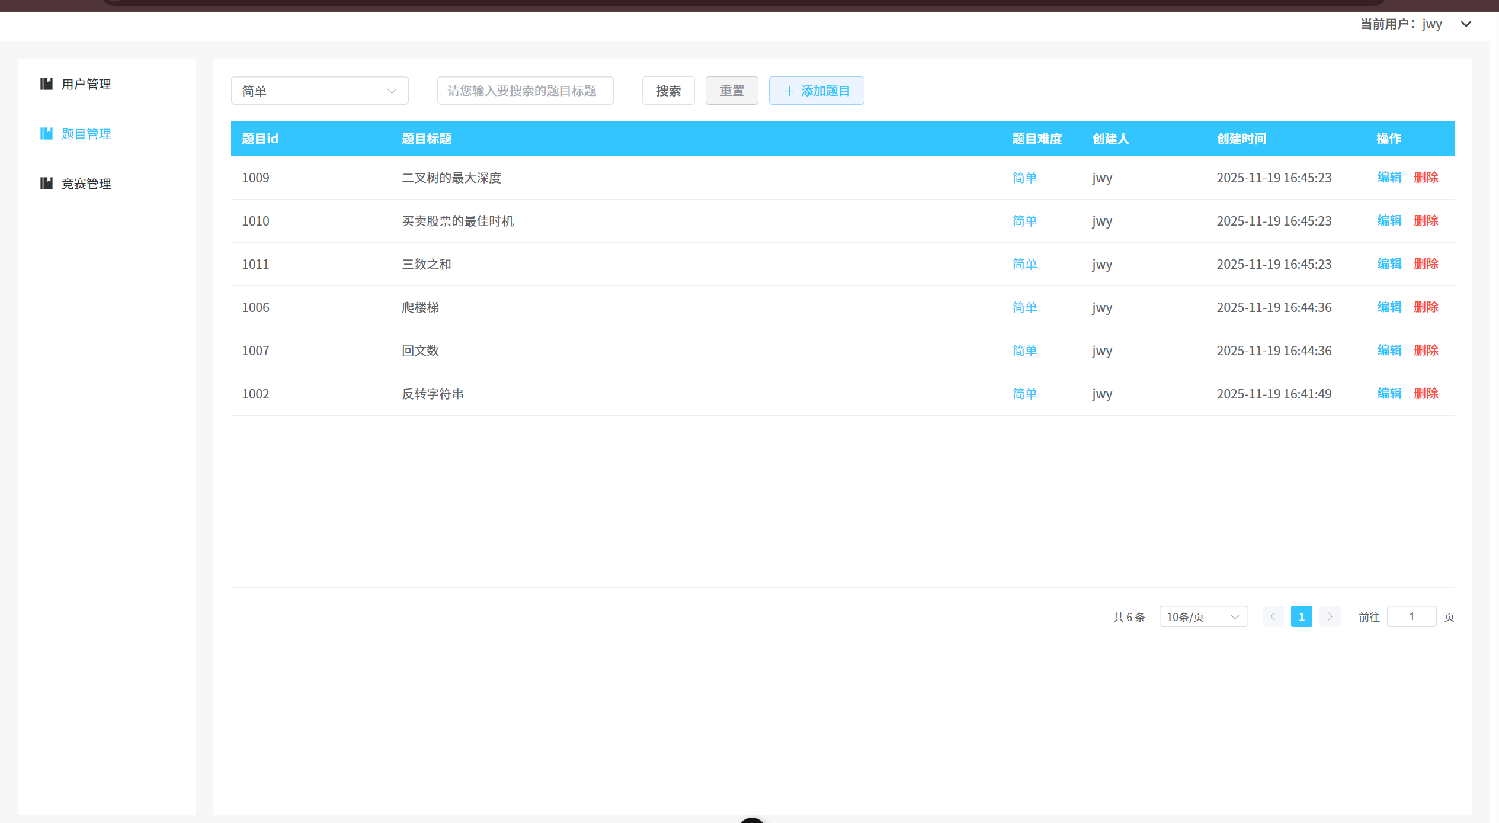Click the next page arrow icon
Image resolution: width=1499 pixels, height=823 pixels.
click(x=1330, y=616)
